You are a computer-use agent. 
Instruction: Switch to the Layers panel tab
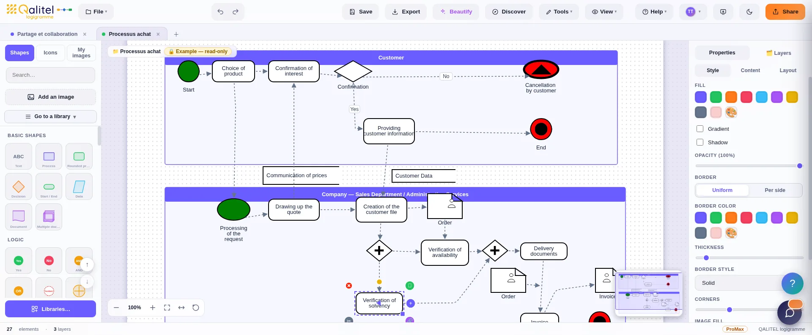coord(779,53)
